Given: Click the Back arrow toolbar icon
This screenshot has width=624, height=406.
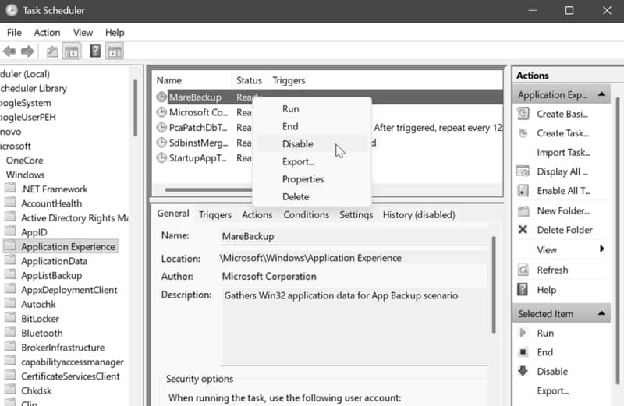Looking at the screenshot, I should point(9,51).
